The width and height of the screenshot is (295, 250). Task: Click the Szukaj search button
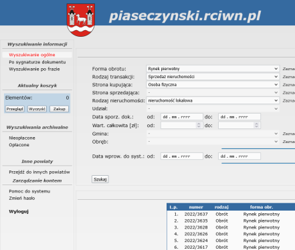click(x=100, y=179)
